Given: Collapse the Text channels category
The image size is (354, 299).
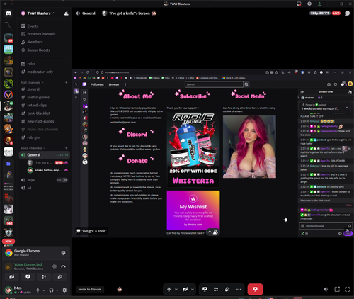Looking at the screenshot, I should (x=32, y=82).
